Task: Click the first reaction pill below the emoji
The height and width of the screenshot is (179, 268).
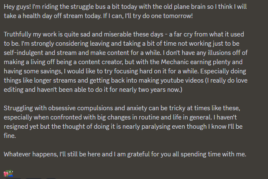Action: tap(13, 179)
